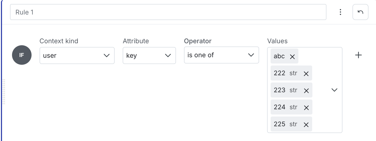This screenshot has width=376, height=141.
Task: Click the IF condition badge
Action: click(x=22, y=55)
